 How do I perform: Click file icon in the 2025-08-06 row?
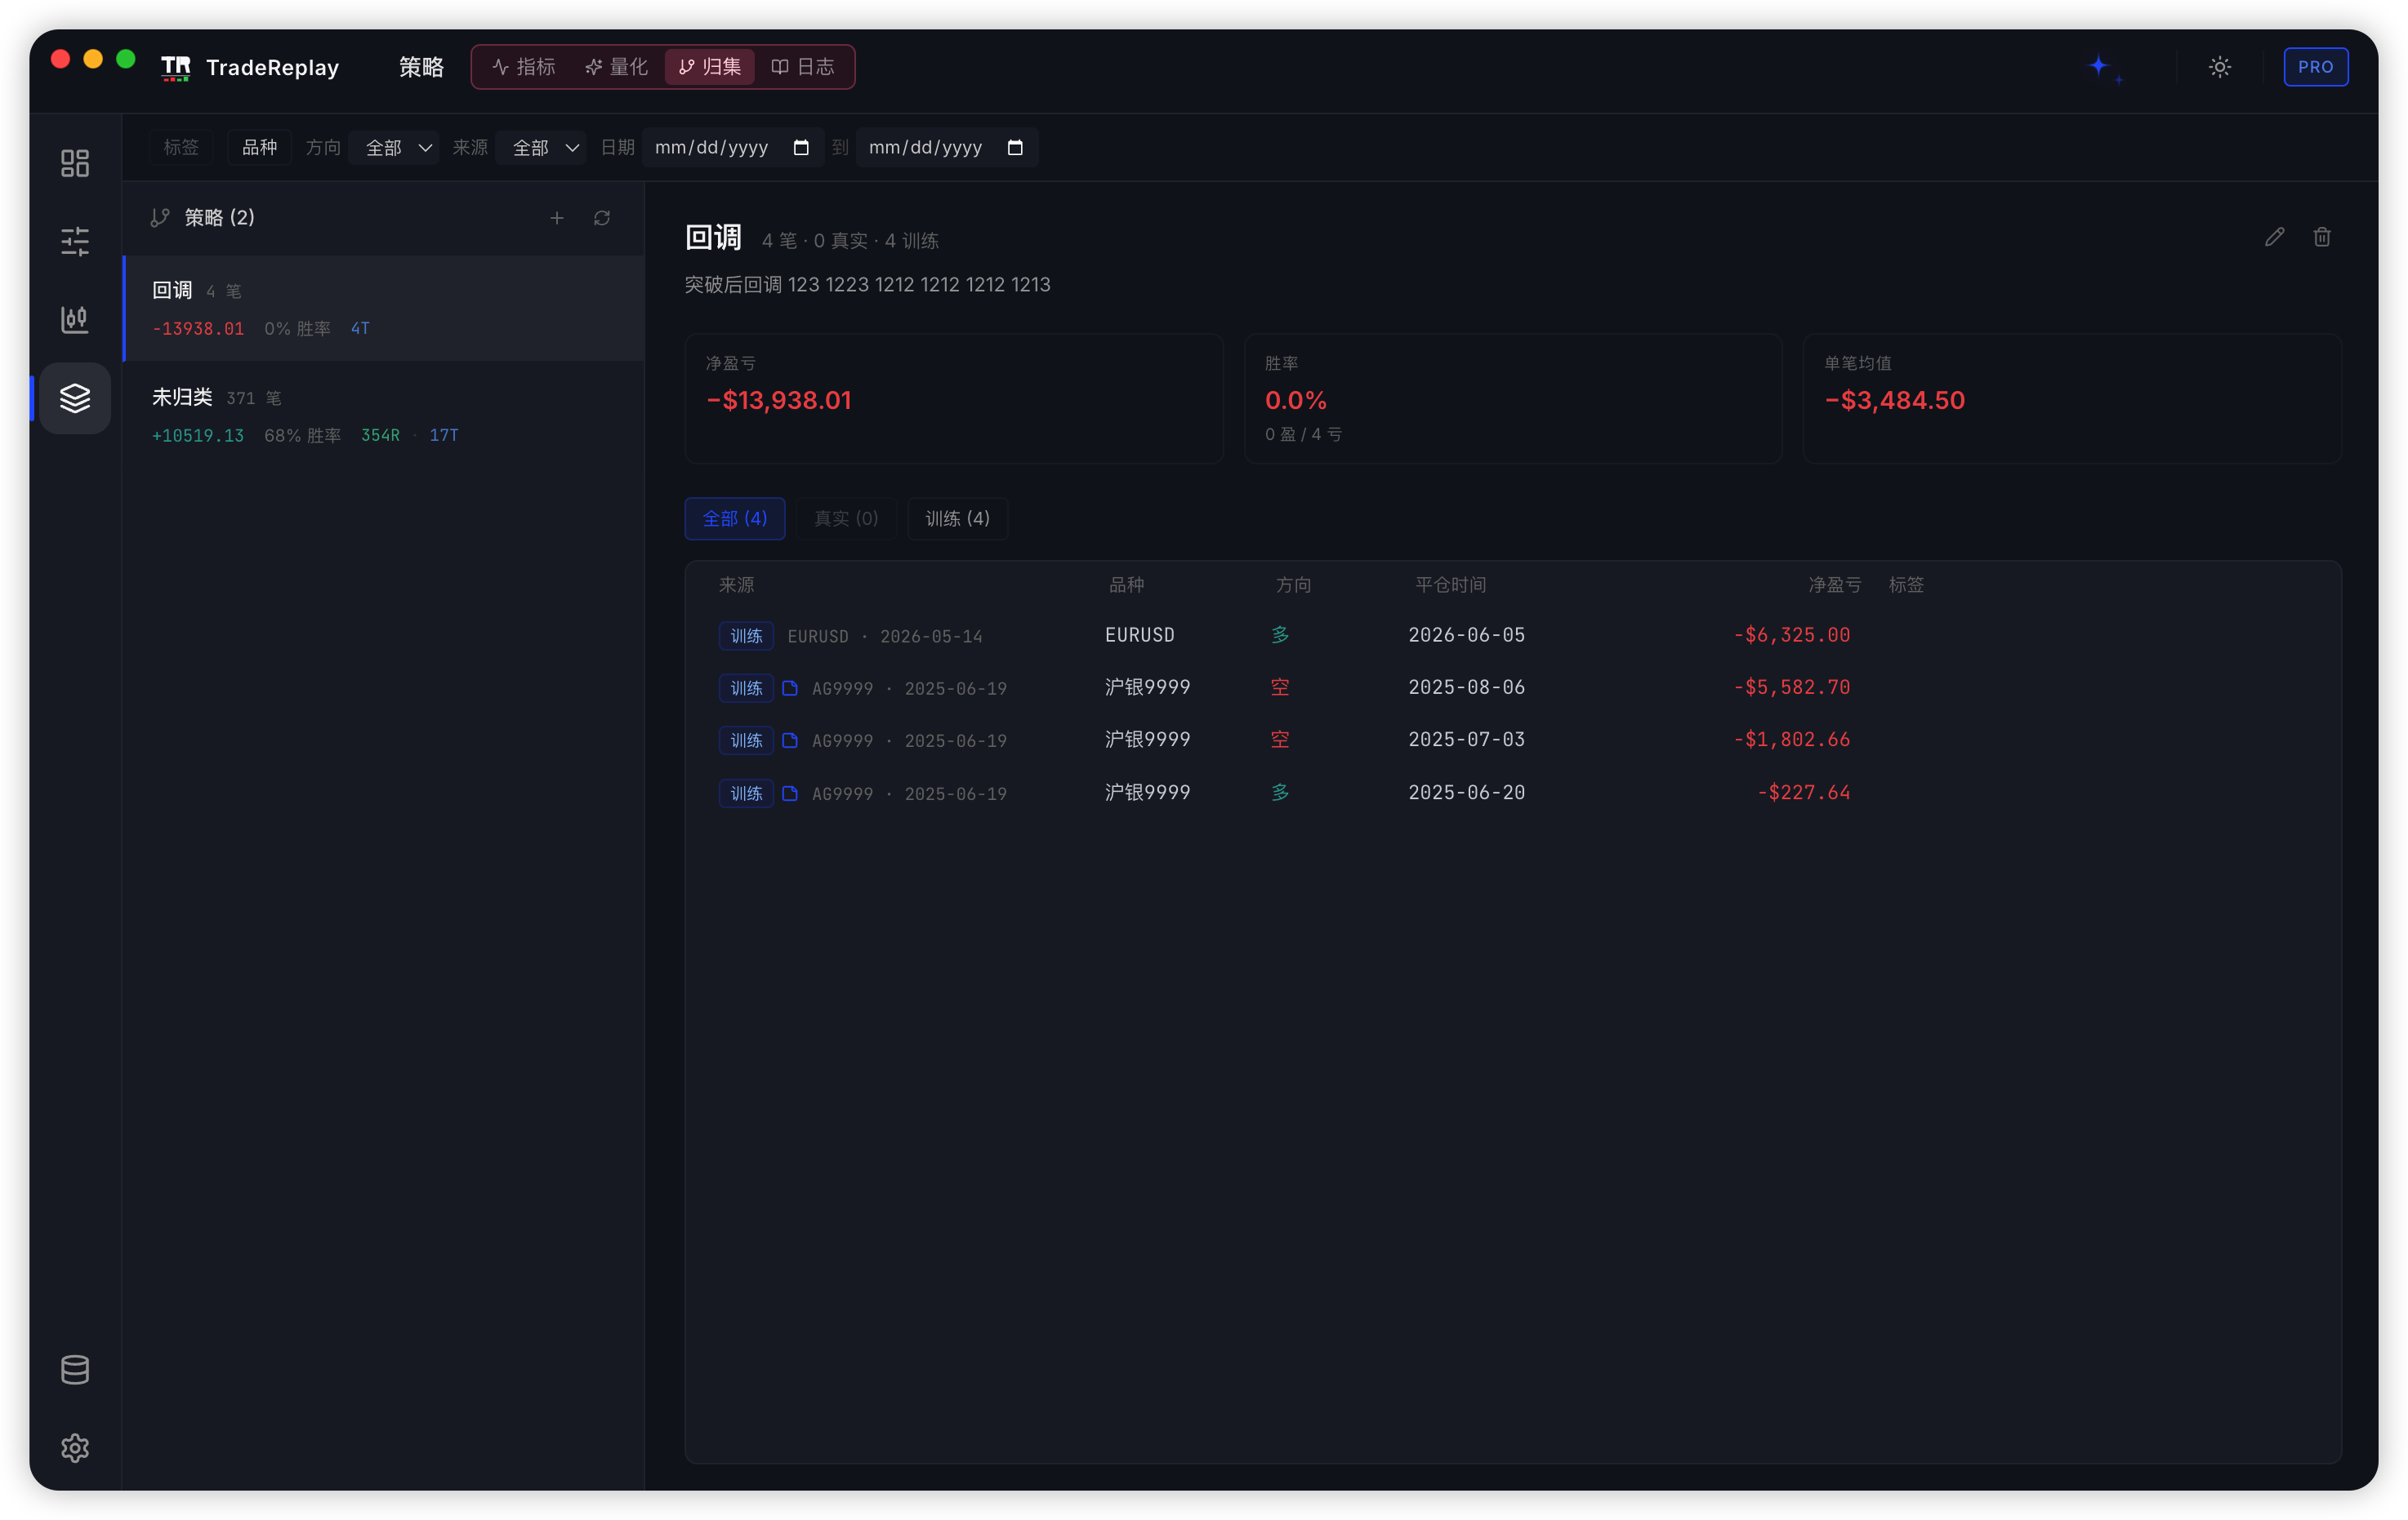[x=790, y=687]
